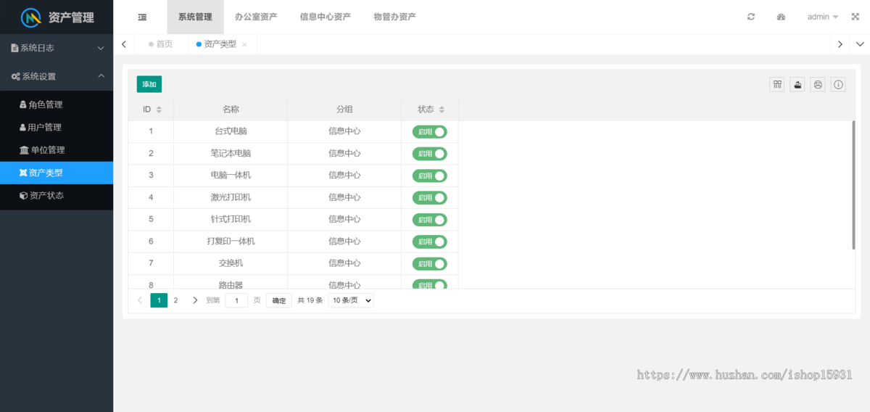The width and height of the screenshot is (870, 412).
Task: Select the 办公室资产 top menu
Action: [x=256, y=17]
